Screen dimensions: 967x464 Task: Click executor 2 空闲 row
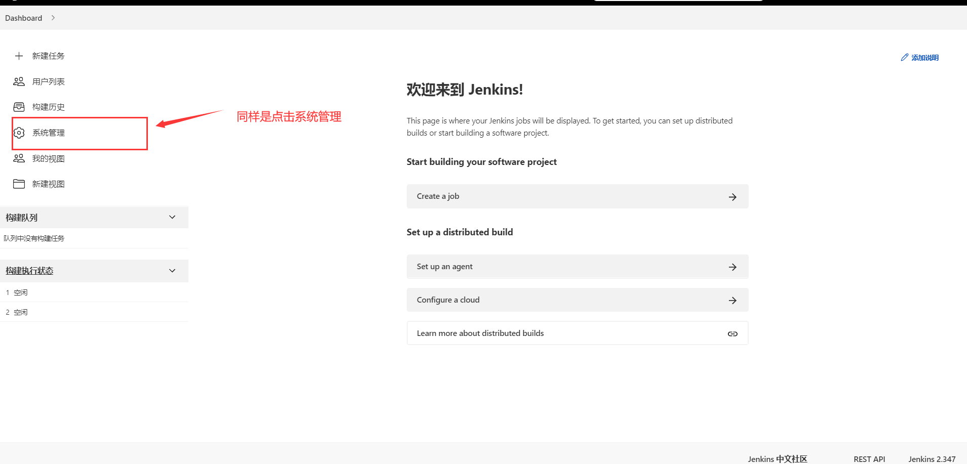point(94,312)
